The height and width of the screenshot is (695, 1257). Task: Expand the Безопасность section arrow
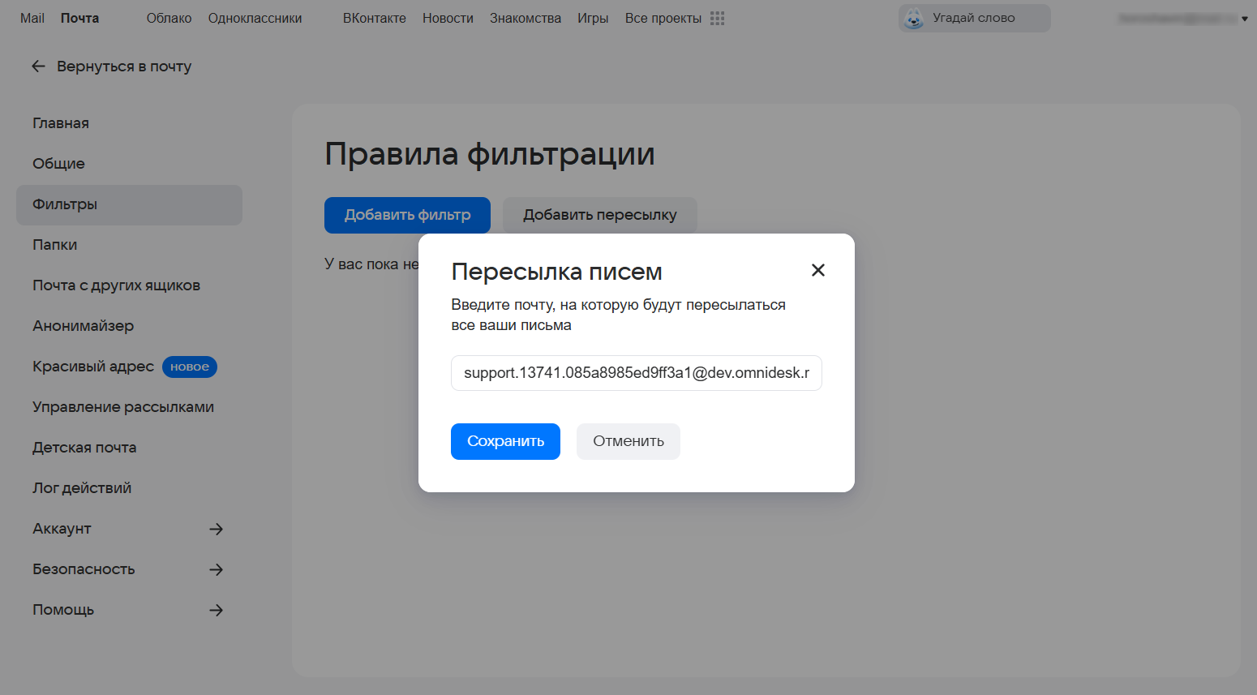click(216, 569)
